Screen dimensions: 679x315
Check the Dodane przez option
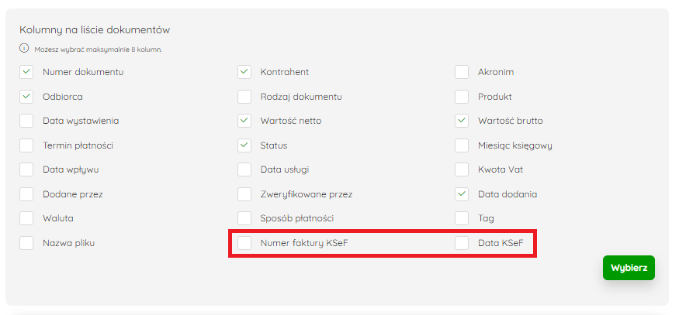26,194
